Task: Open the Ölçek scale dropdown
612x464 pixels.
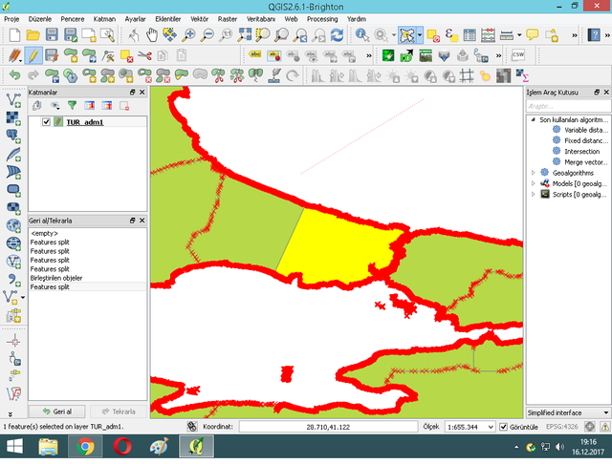Action: click(491, 427)
